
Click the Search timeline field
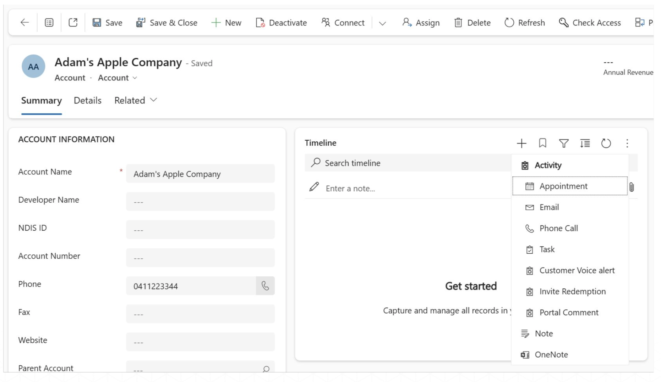(x=408, y=163)
